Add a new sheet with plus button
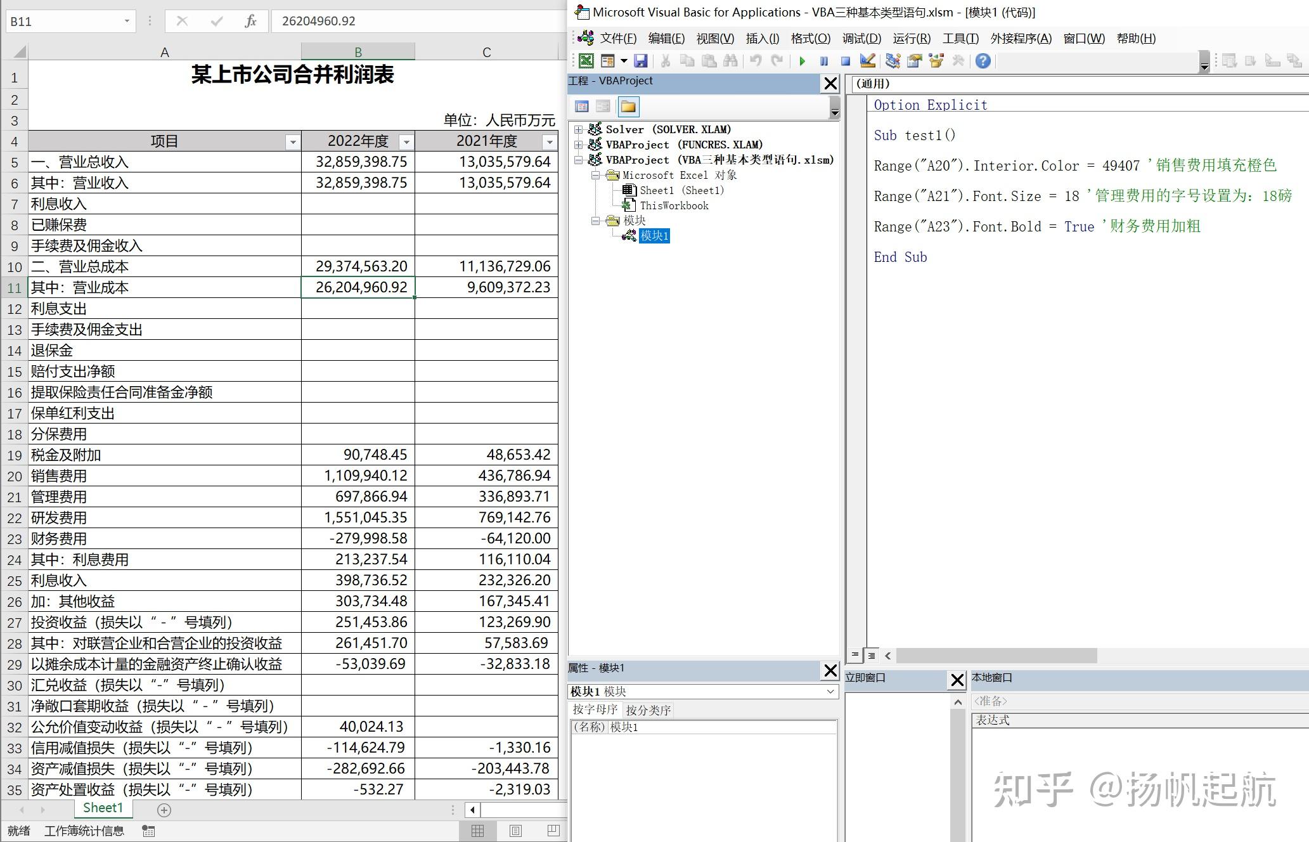The height and width of the screenshot is (842, 1309). click(x=164, y=810)
